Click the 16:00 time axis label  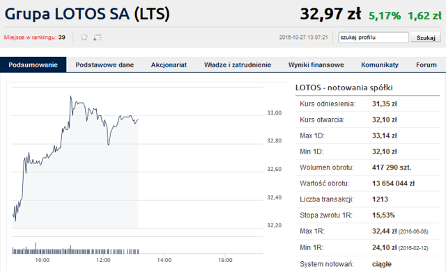[x=225, y=260]
